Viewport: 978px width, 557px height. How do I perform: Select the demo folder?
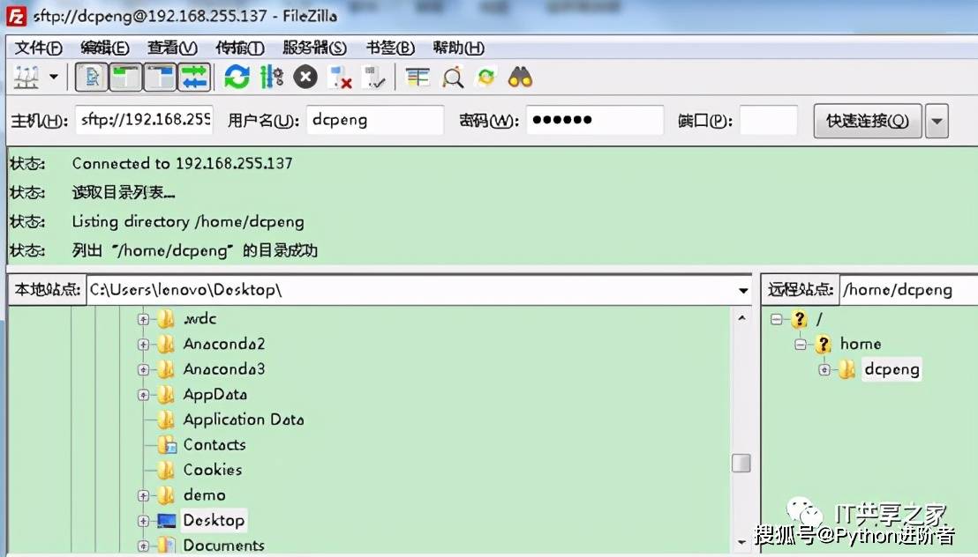[205, 495]
